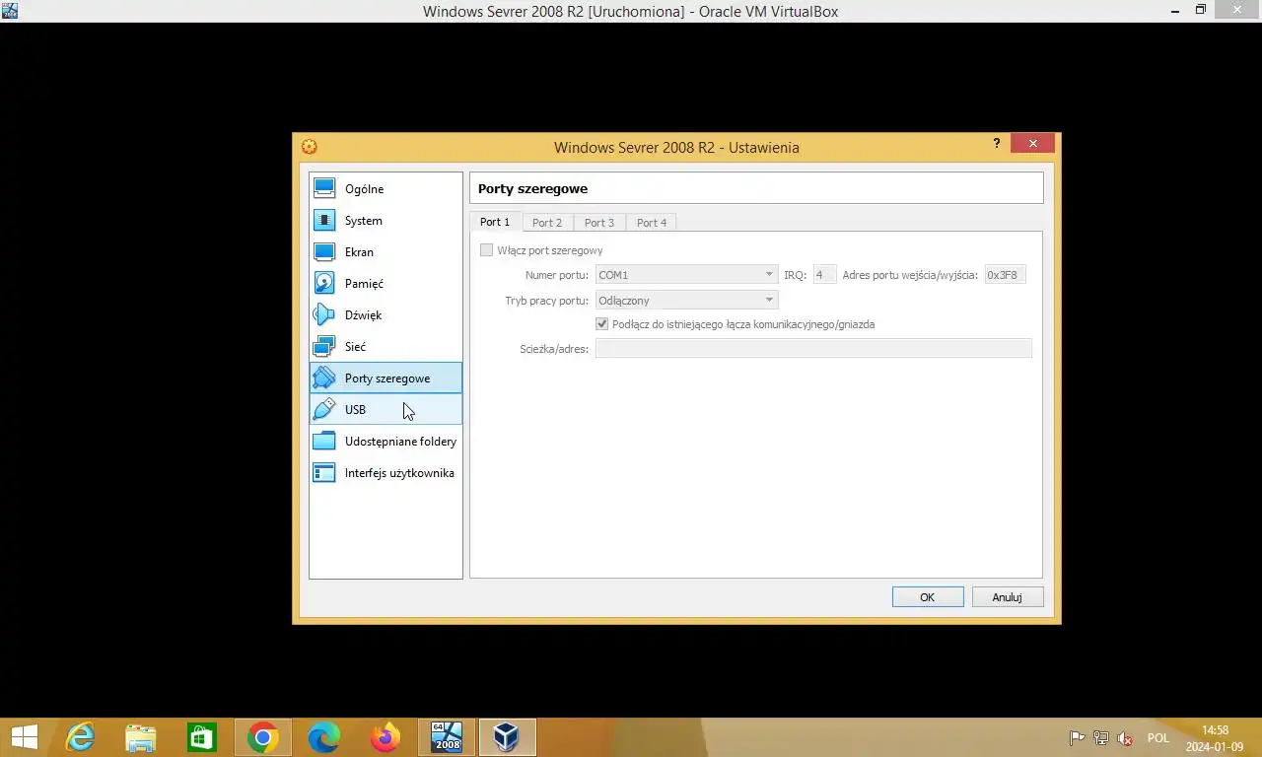Click the VirtualBox VM window title icon
This screenshot has width=1262, height=757.
pos(10,10)
